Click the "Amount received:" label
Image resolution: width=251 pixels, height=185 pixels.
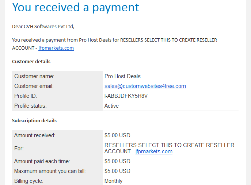(x=35, y=135)
